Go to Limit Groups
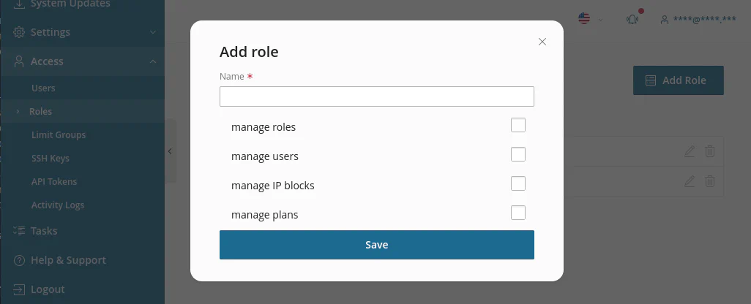 59,134
